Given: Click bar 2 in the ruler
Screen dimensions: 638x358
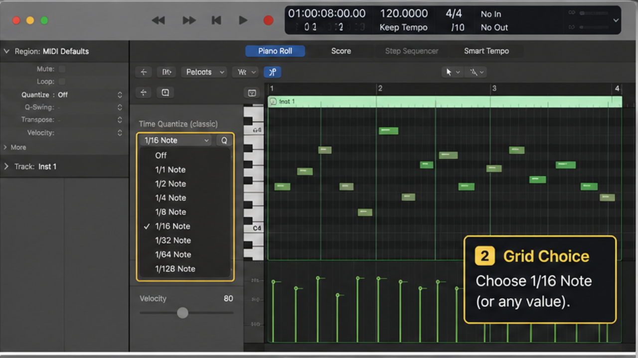Looking at the screenshot, I should (x=380, y=89).
